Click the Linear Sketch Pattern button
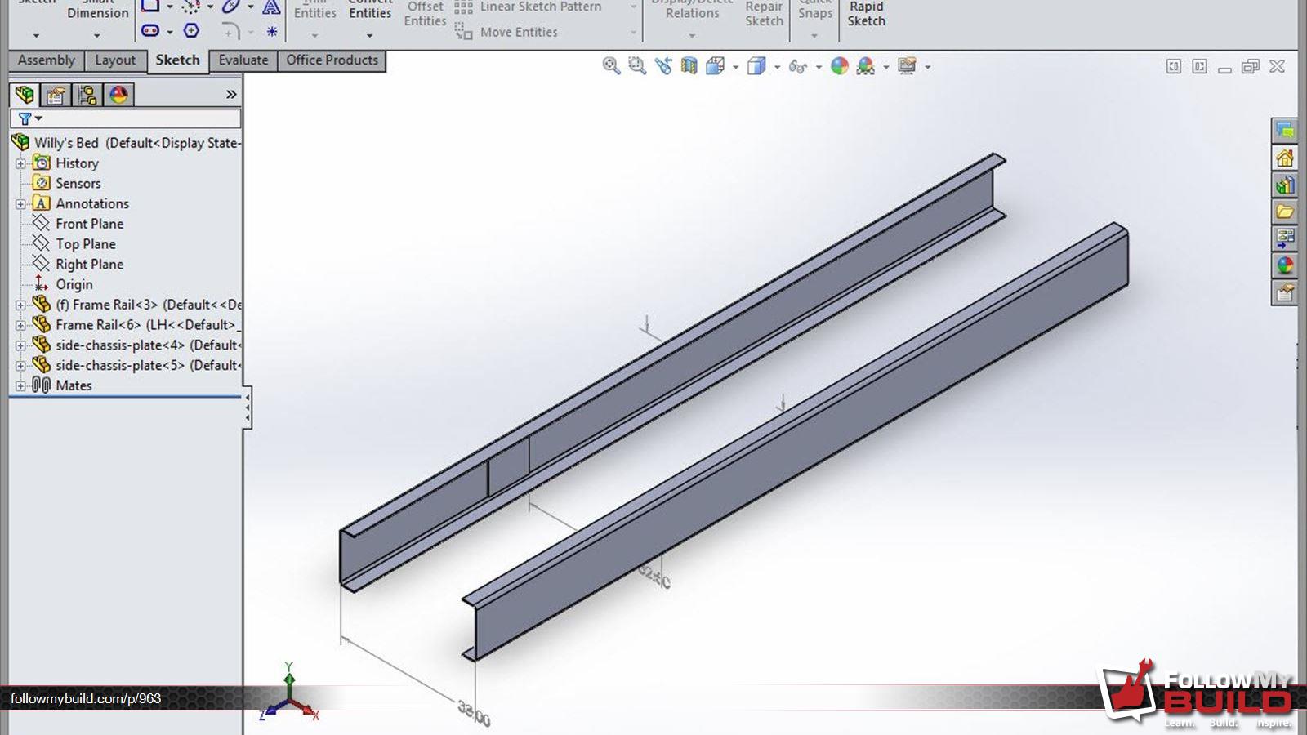This screenshot has height=735, width=1307. point(529,7)
